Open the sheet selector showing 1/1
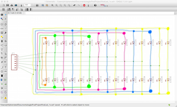This screenshot has width=177, height=107. click(x=27, y=5)
